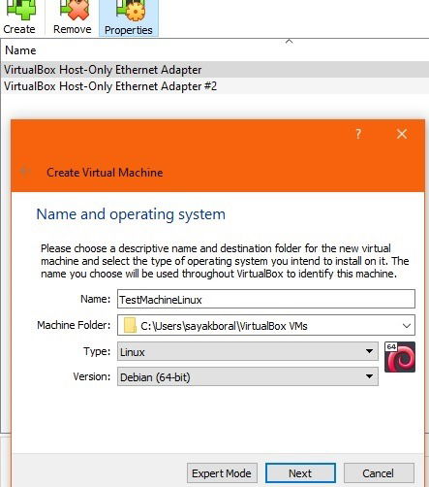Image resolution: width=429 pixels, height=487 pixels.
Task: Click the question mark help icon
Action: (358, 134)
